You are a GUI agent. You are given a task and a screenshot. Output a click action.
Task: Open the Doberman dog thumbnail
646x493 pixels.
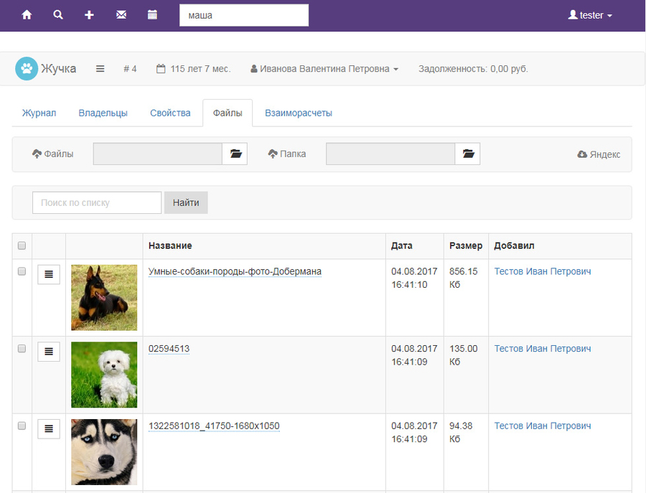pyautogui.click(x=104, y=297)
